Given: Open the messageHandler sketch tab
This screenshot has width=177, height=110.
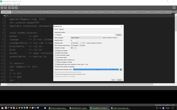Looking at the screenshot, I should (x=141, y=12).
